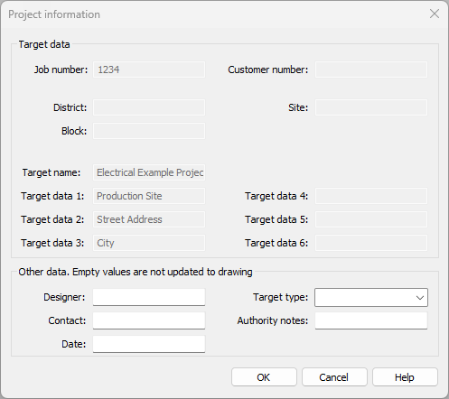
Task: Select Target data 3 field City
Action: tap(149, 243)
